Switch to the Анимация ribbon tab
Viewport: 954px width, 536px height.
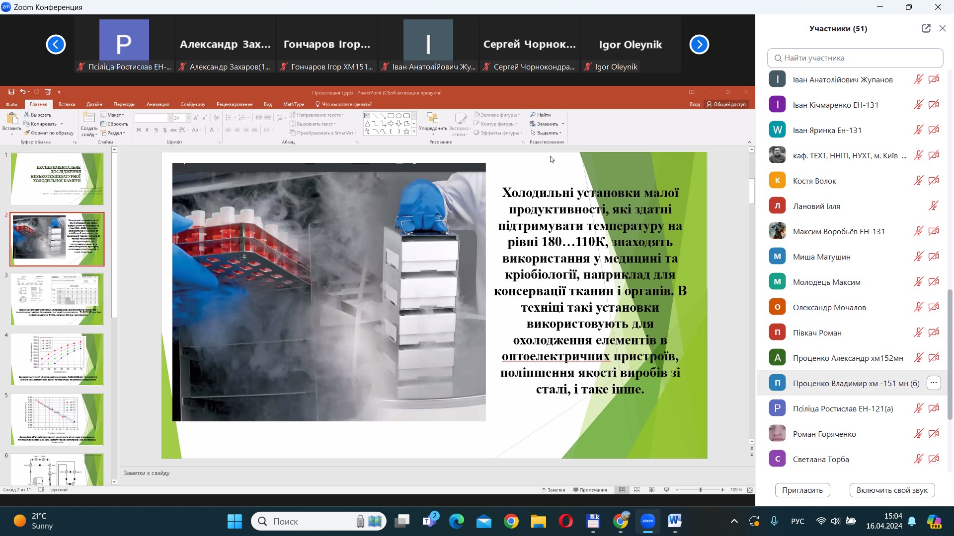pyautogui.click(x=158, y=104)
